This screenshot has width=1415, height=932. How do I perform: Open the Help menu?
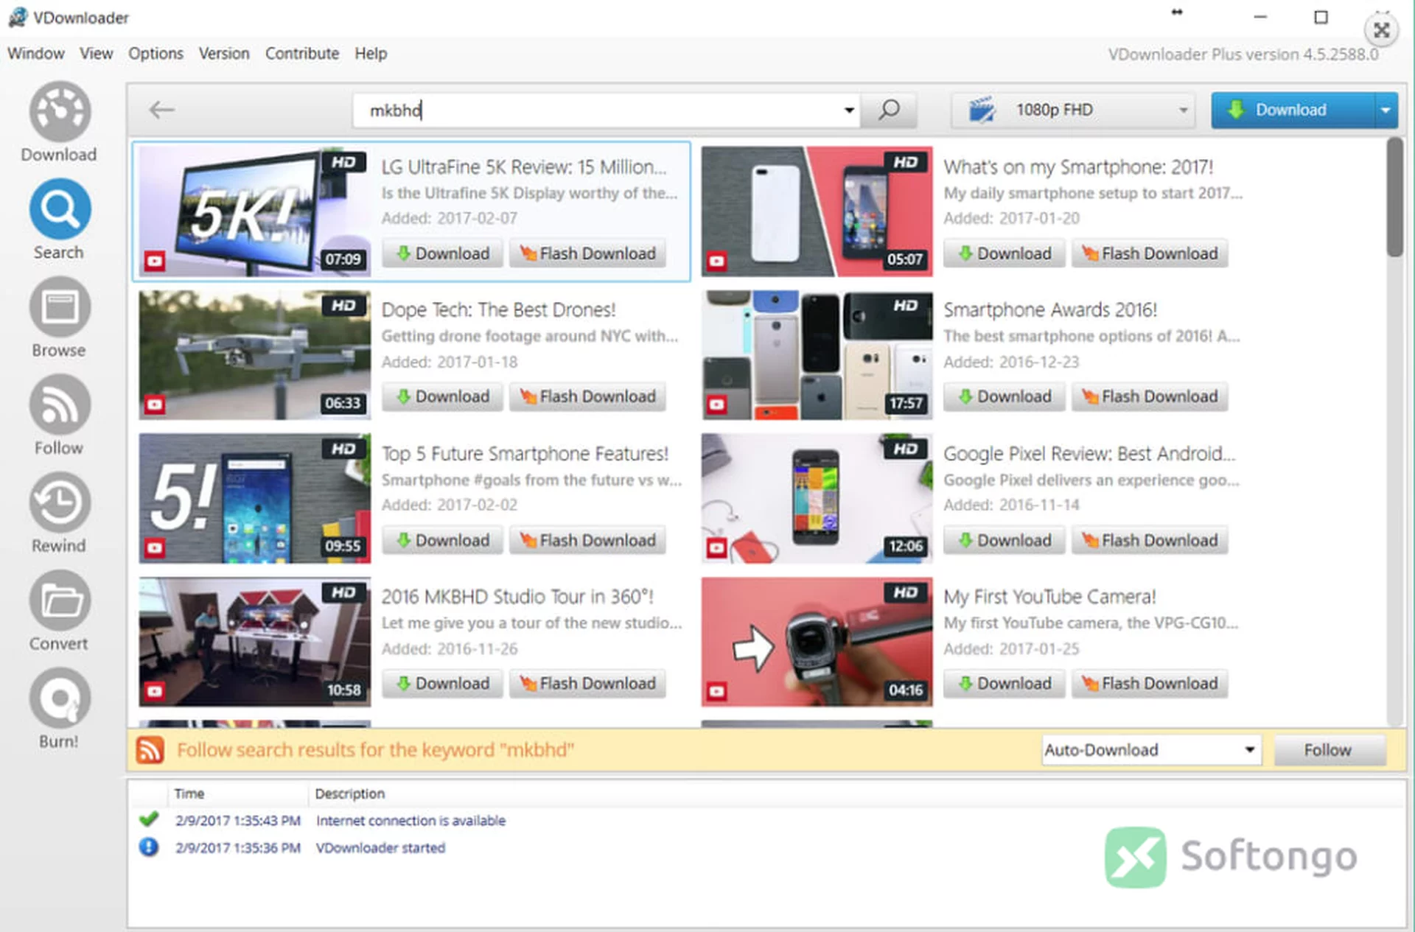(x=371, y=54)
